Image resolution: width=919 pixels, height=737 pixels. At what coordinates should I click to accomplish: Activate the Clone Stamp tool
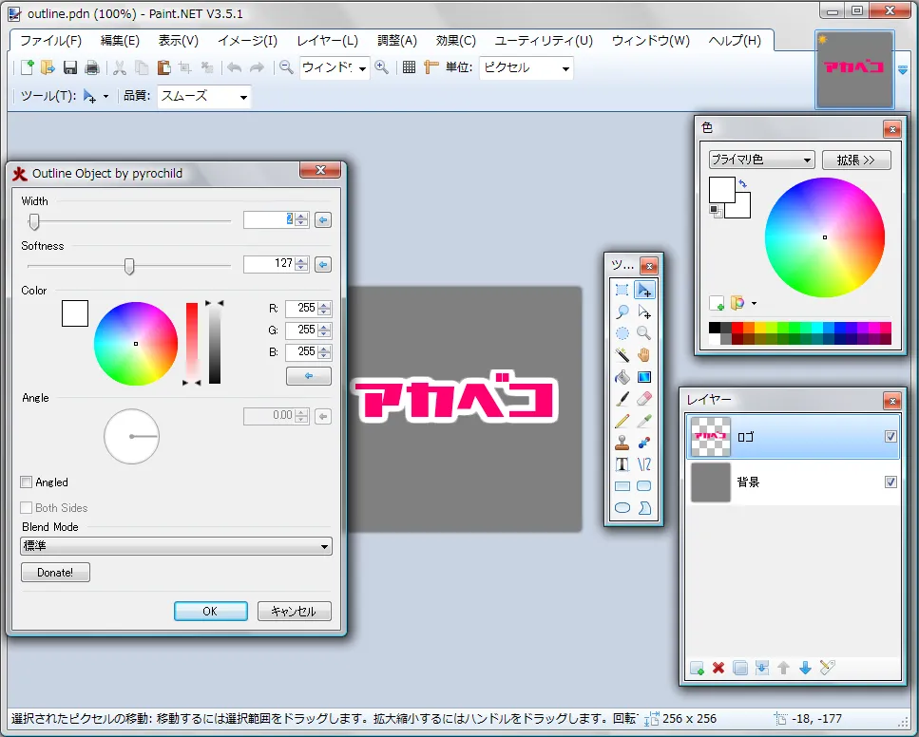click(x=622, y=443)
